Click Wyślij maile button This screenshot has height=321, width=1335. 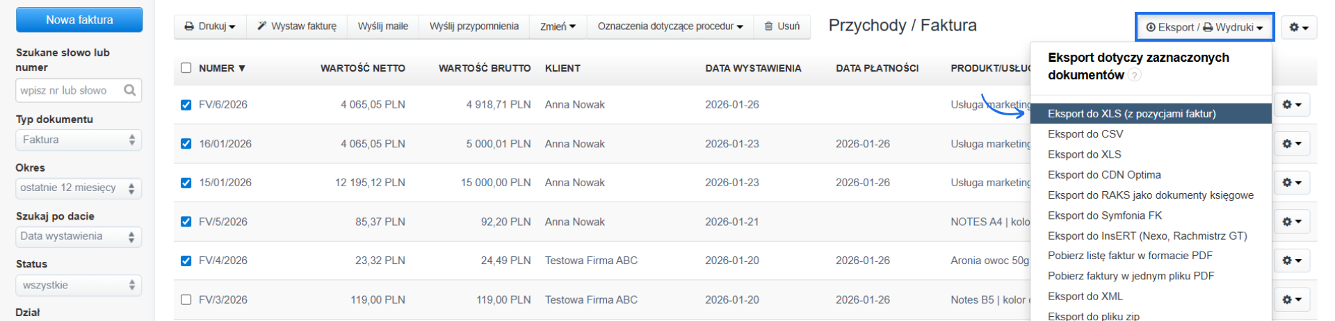point(383,26)
